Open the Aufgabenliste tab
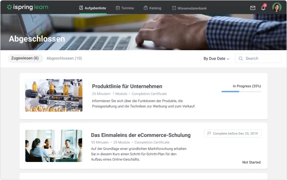This screenshot has width=287, height=180. point(93,8)
